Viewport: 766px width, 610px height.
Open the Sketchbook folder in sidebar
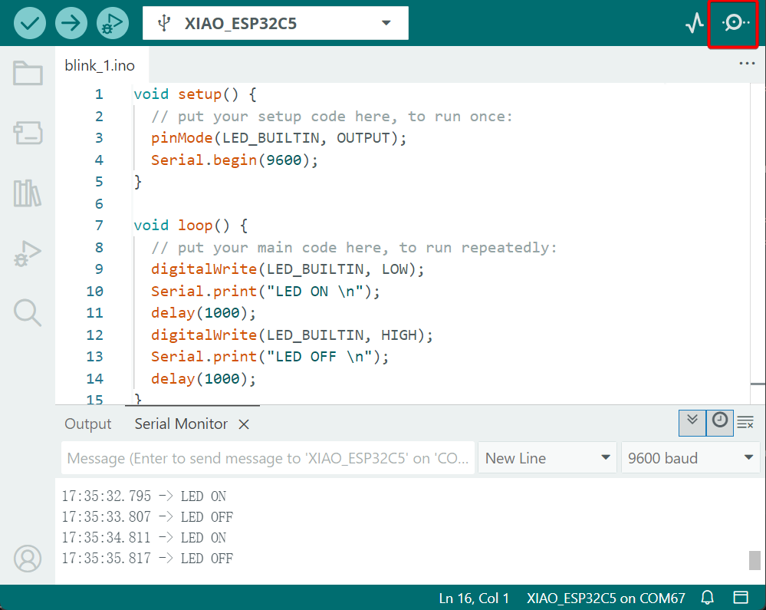pos(28,74)
